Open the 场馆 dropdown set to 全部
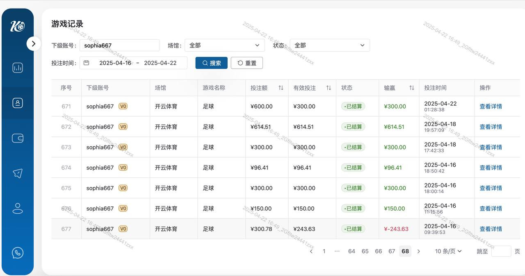Screen dimensions: 525x276 point(224,45)
